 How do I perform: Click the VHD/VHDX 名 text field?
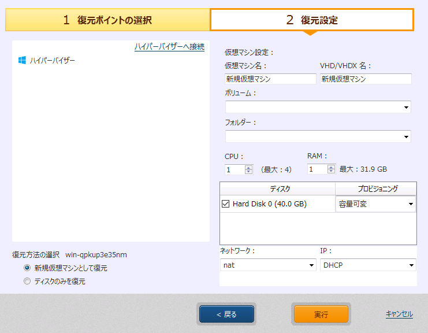coord(366,79)
